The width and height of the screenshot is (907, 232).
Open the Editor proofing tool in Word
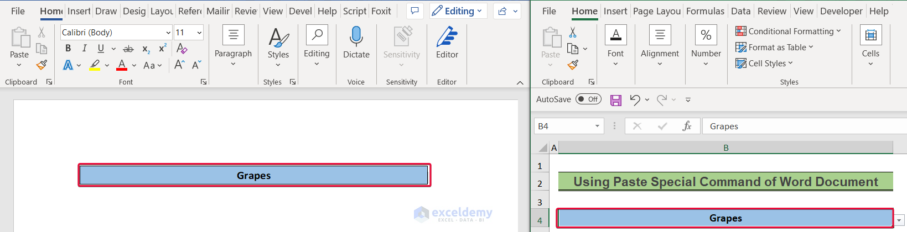[447, 42]
